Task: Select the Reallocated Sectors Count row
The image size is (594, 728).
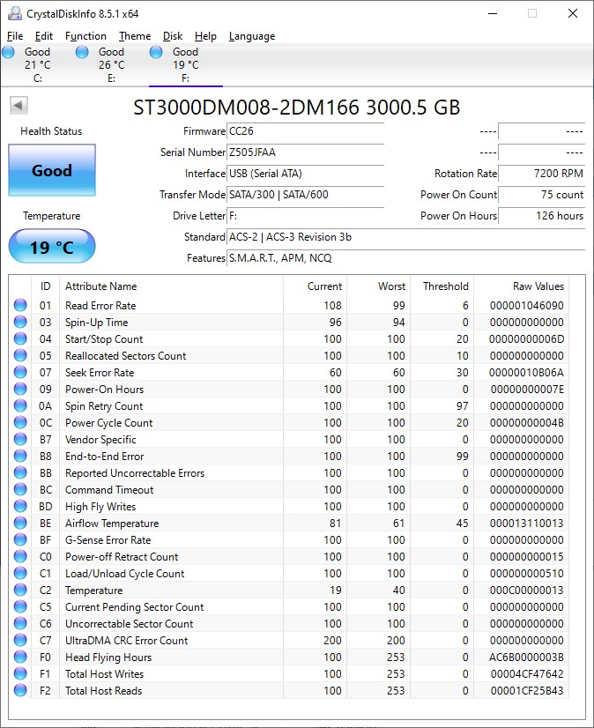Action: [126, 356]
